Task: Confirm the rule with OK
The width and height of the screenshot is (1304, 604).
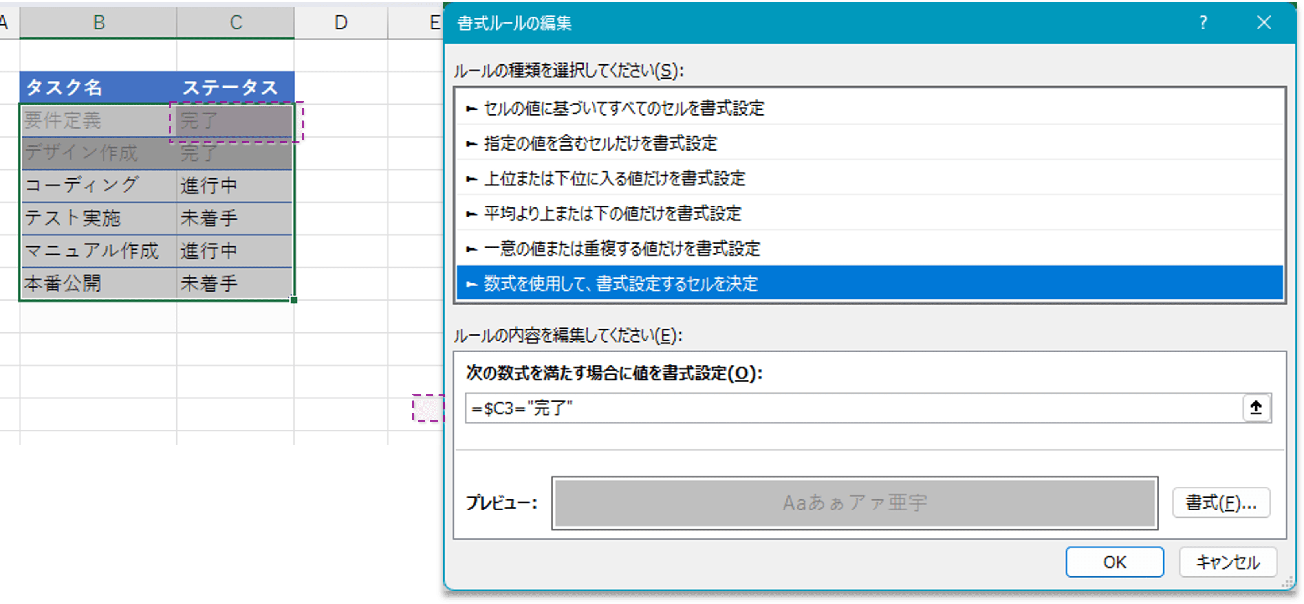Action: coord(1115,562)
